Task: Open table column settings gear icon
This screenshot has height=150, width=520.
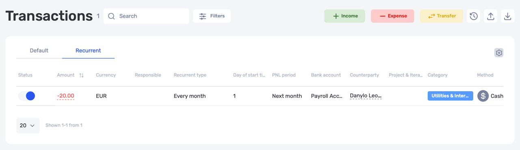Action: pos(499,53)
